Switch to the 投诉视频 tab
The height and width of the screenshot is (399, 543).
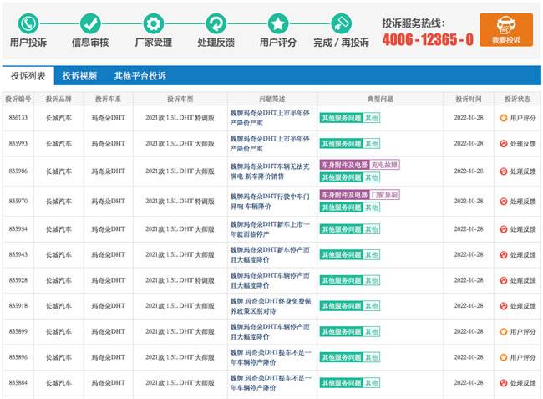80,76
